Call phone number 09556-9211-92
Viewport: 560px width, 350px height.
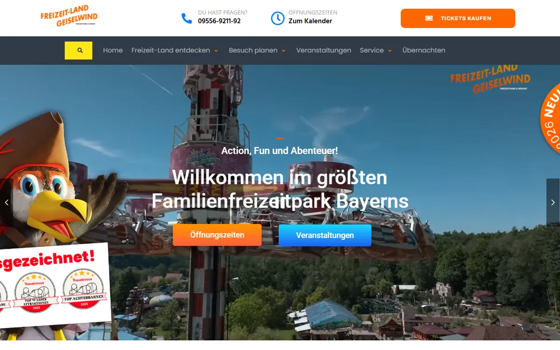(219, 21)
